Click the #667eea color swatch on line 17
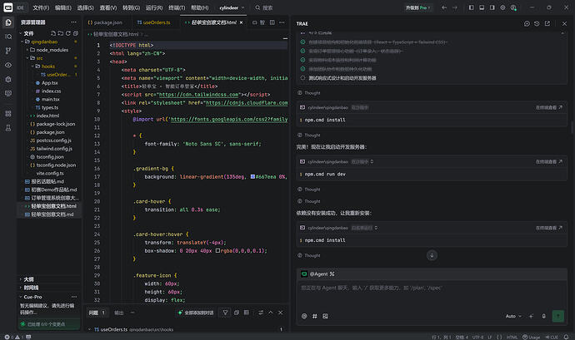The width and height of the screenshot is (575, 340). click(x=252, y=177)
